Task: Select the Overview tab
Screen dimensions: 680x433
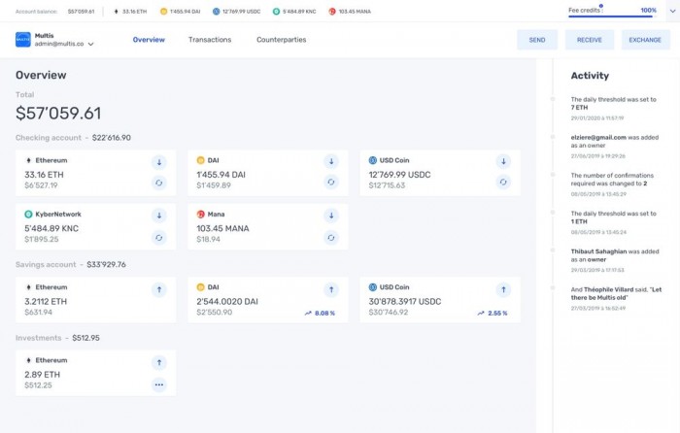Action: pos(149,40)
